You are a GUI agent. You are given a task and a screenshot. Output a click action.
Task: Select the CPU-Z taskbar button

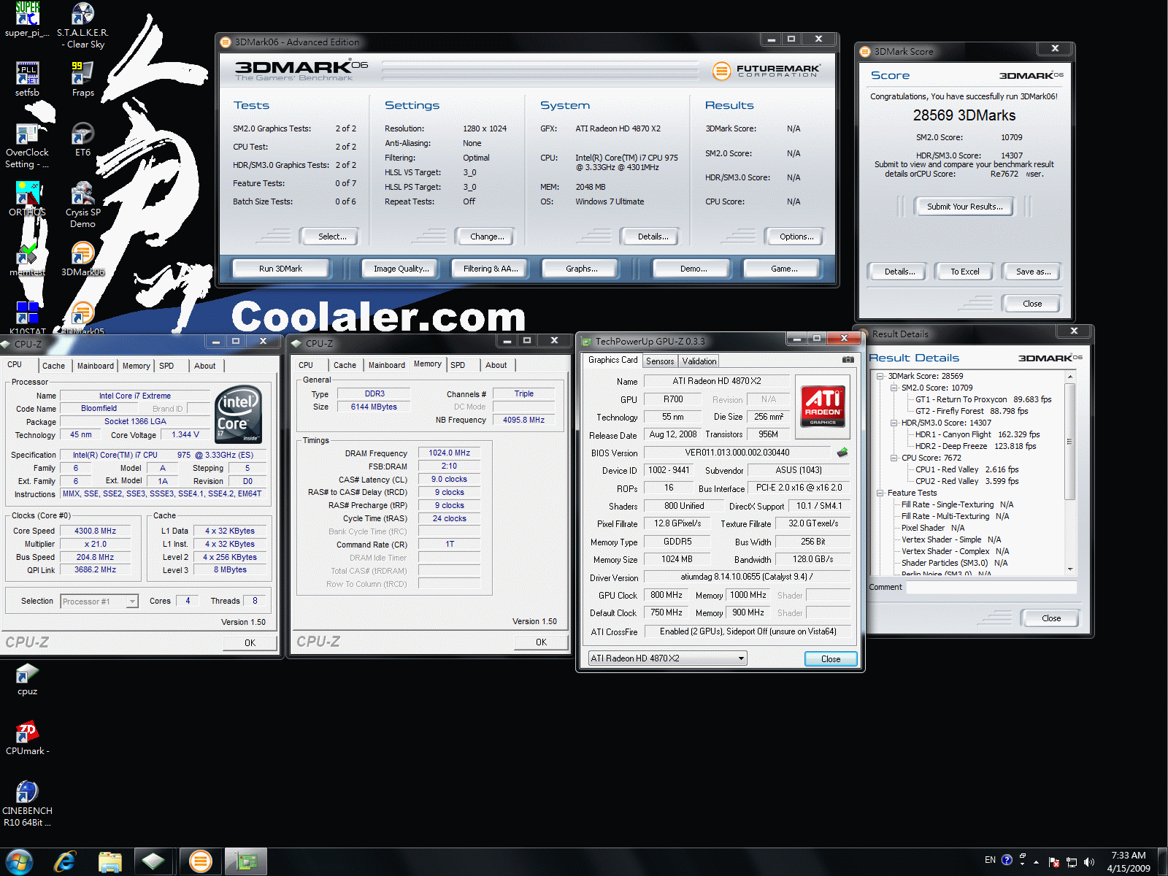tap(153, 861)
